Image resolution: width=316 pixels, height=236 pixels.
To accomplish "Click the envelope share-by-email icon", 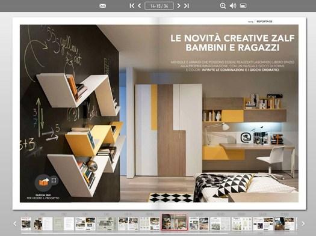I will pos(102,6).
